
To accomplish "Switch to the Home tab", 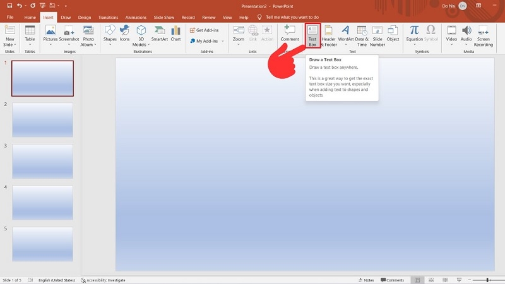I will click(x=30, y=18).
